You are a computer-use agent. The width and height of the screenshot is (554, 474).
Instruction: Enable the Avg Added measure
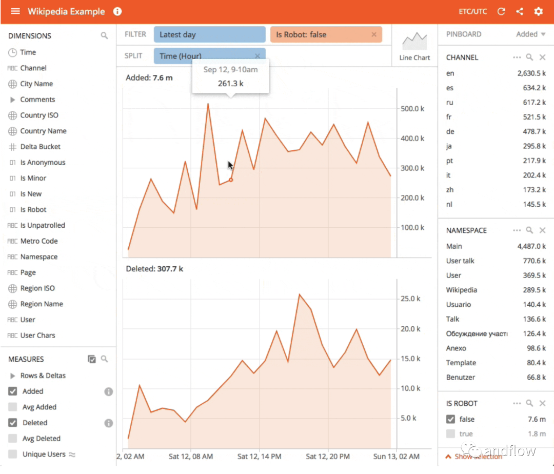(13, 407)
